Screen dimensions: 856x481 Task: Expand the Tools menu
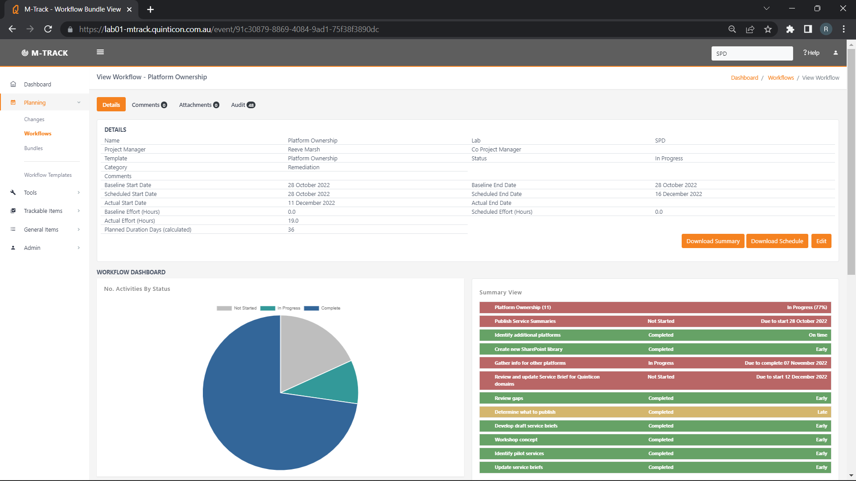79,192
